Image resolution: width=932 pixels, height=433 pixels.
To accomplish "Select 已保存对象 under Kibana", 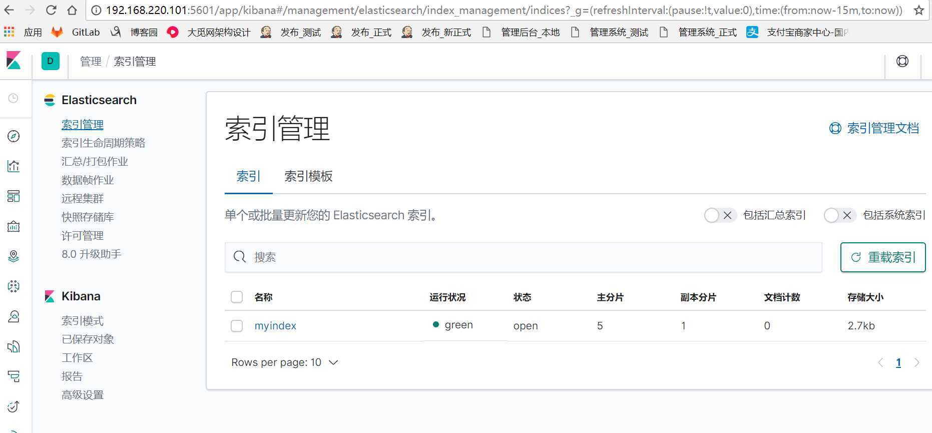I will pyautogui.click(x=88, y=339).
